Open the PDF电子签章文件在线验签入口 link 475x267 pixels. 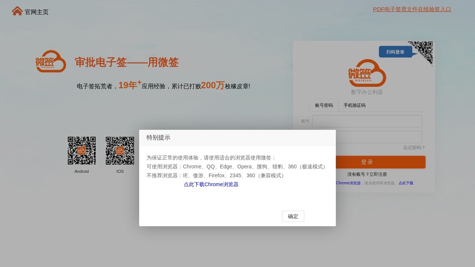tap(412, 9)
